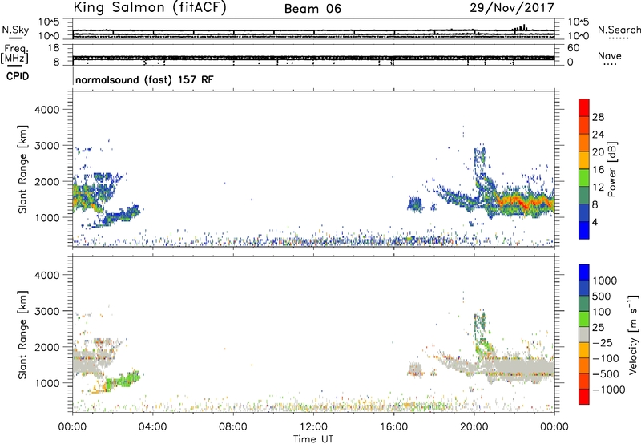Click the noise spike bars in N.Sky panel
Viewport: 641px width, 444px height.
point(521,27)
